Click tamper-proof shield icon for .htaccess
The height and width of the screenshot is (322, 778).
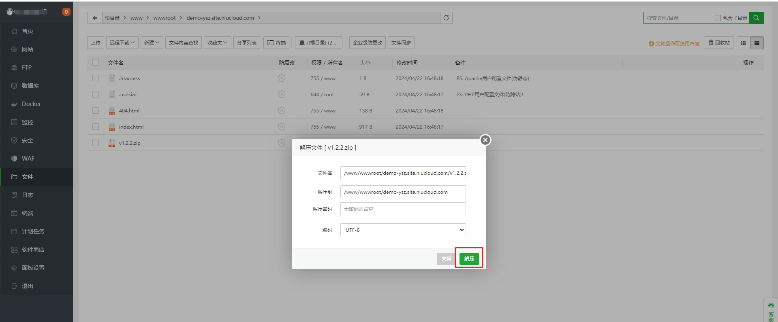[x=282, y=78]
